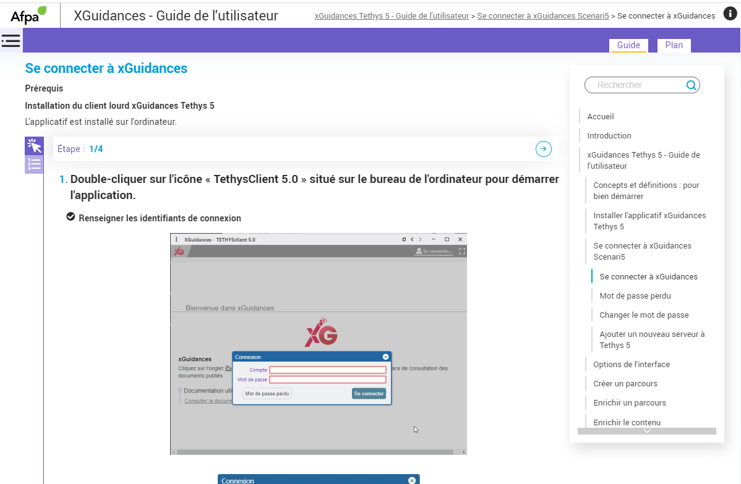This screenshot has width=741, height=484.
Task: Open Introduction in the sidebar menu
Action: [x=609, y=136]
